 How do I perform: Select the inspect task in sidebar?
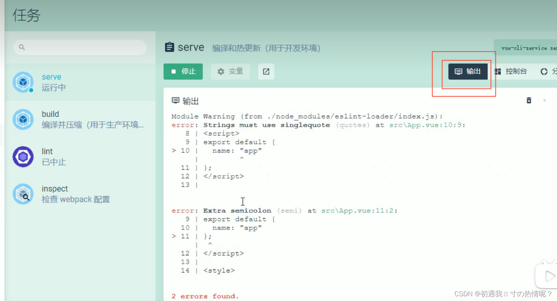click(80, 194)
